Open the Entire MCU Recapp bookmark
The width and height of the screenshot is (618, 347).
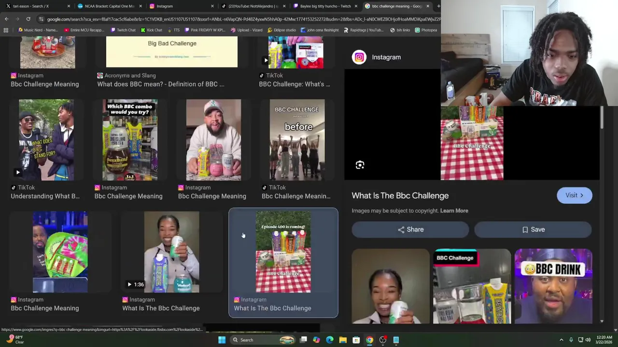(84, 30)
